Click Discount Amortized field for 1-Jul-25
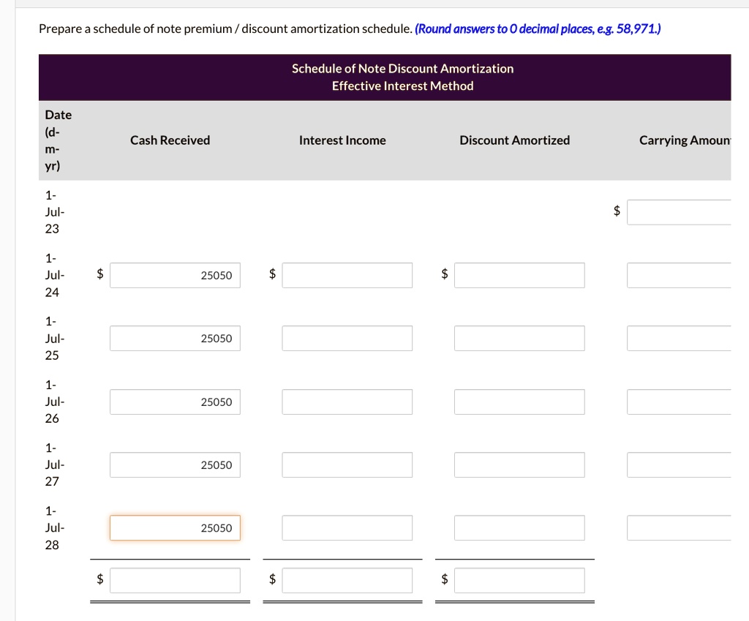This screenshot has width=749, height=621. (x=519, y=338)
